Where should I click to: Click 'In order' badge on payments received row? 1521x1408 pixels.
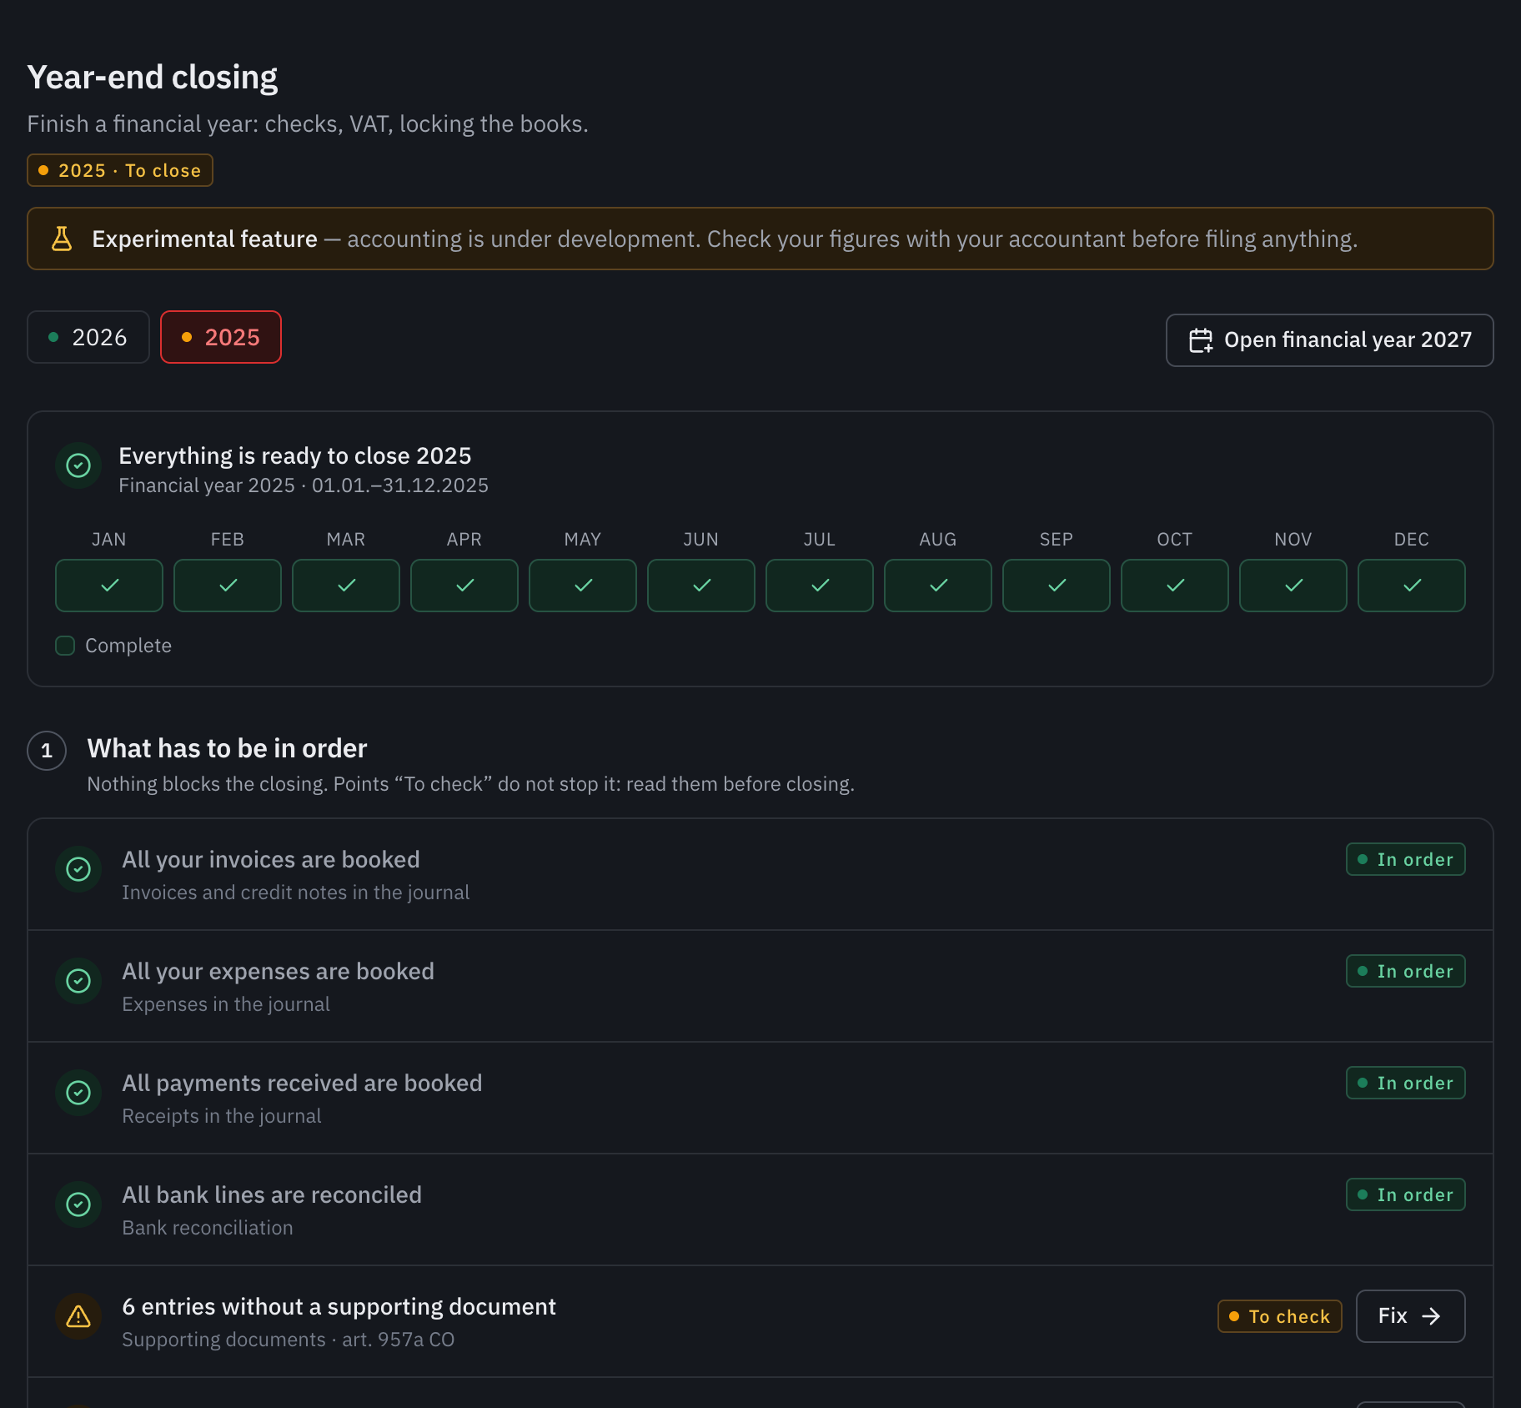[1406, 1083]
